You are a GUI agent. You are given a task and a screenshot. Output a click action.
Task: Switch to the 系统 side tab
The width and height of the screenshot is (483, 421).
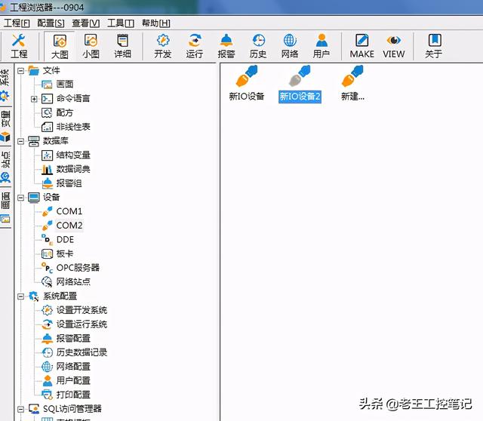5,84
